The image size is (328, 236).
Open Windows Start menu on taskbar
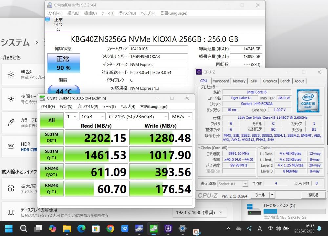9,228
